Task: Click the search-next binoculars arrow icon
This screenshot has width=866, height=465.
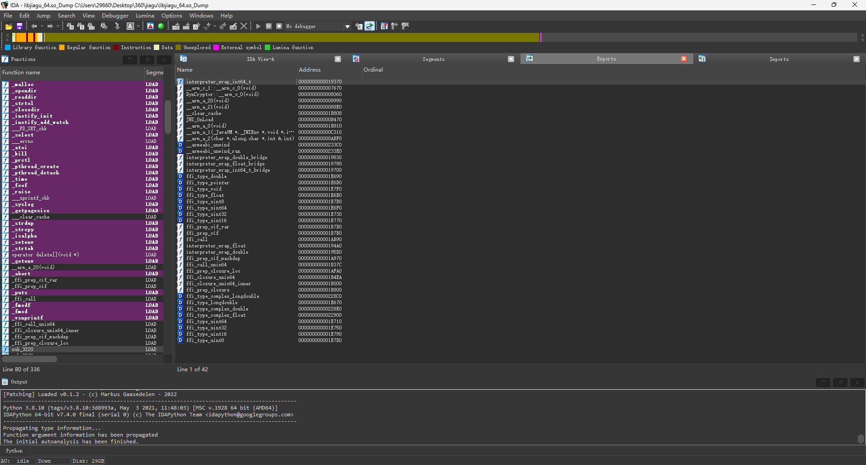Action: pyautogui.click(x=104, y=27)
